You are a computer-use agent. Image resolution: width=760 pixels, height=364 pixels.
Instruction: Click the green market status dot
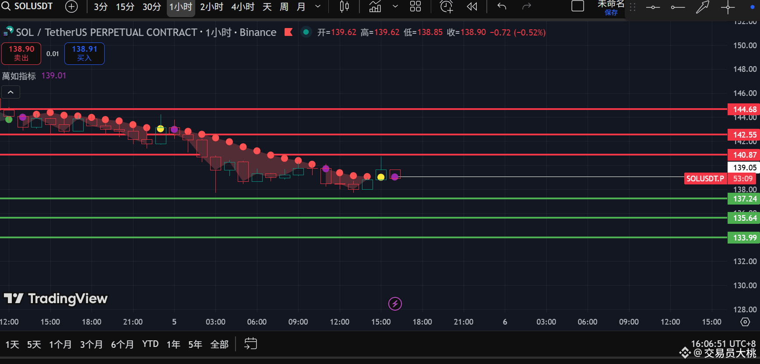point(306,32)
